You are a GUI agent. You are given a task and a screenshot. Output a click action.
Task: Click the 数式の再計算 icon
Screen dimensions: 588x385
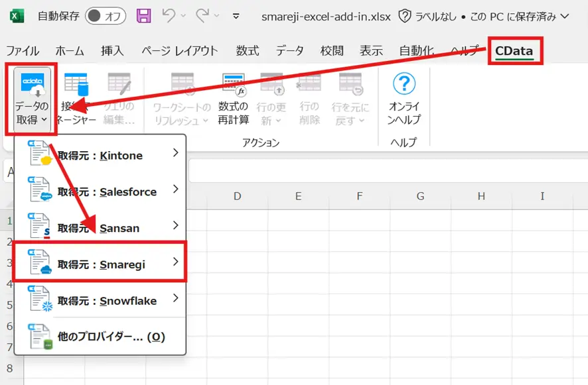pos(234,84)
